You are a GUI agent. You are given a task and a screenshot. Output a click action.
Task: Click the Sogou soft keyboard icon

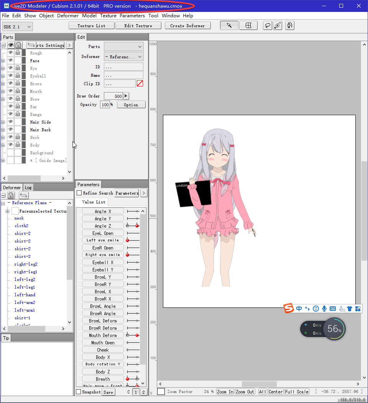pyautogui.click(x=333, y=309)
